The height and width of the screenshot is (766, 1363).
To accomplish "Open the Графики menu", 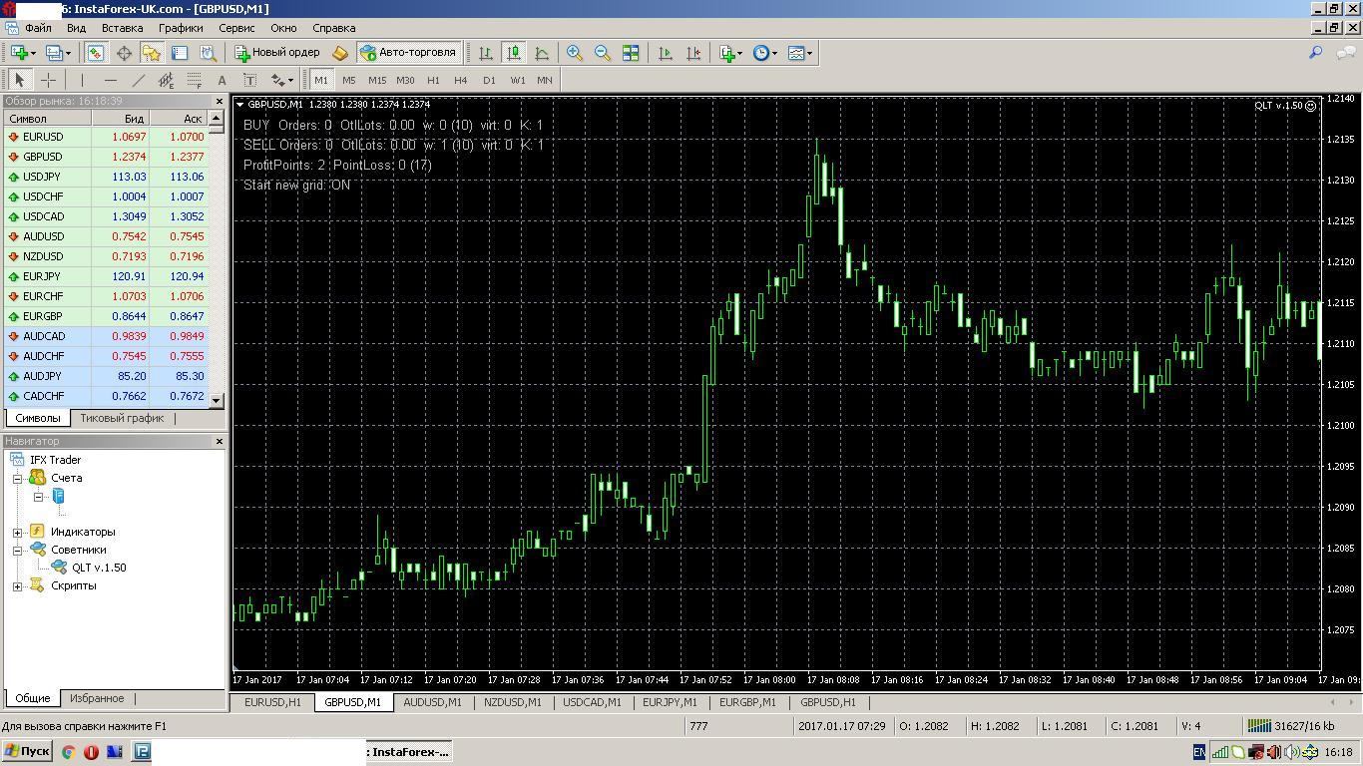I will pyautogui.click(x=181, y=28).
